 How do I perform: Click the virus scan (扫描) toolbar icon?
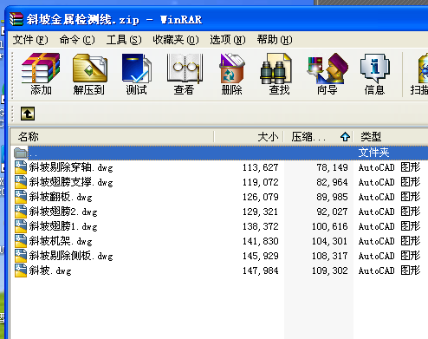coord(420,74)
